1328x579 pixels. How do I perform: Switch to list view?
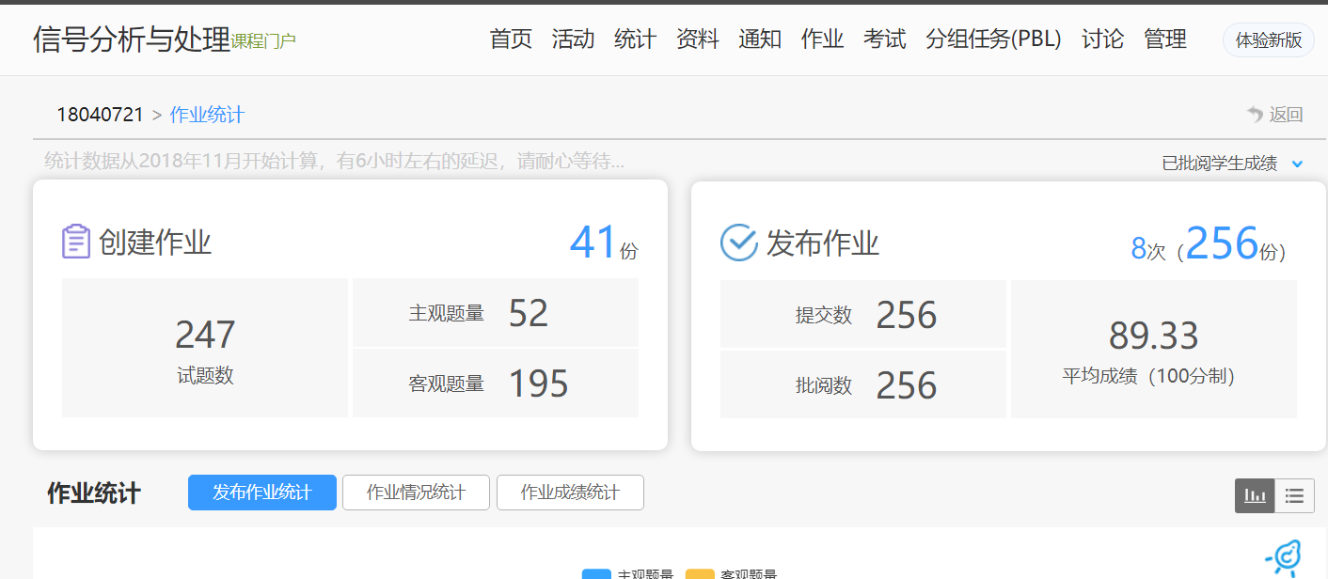pyautogui.click(x=1294, y=495)
